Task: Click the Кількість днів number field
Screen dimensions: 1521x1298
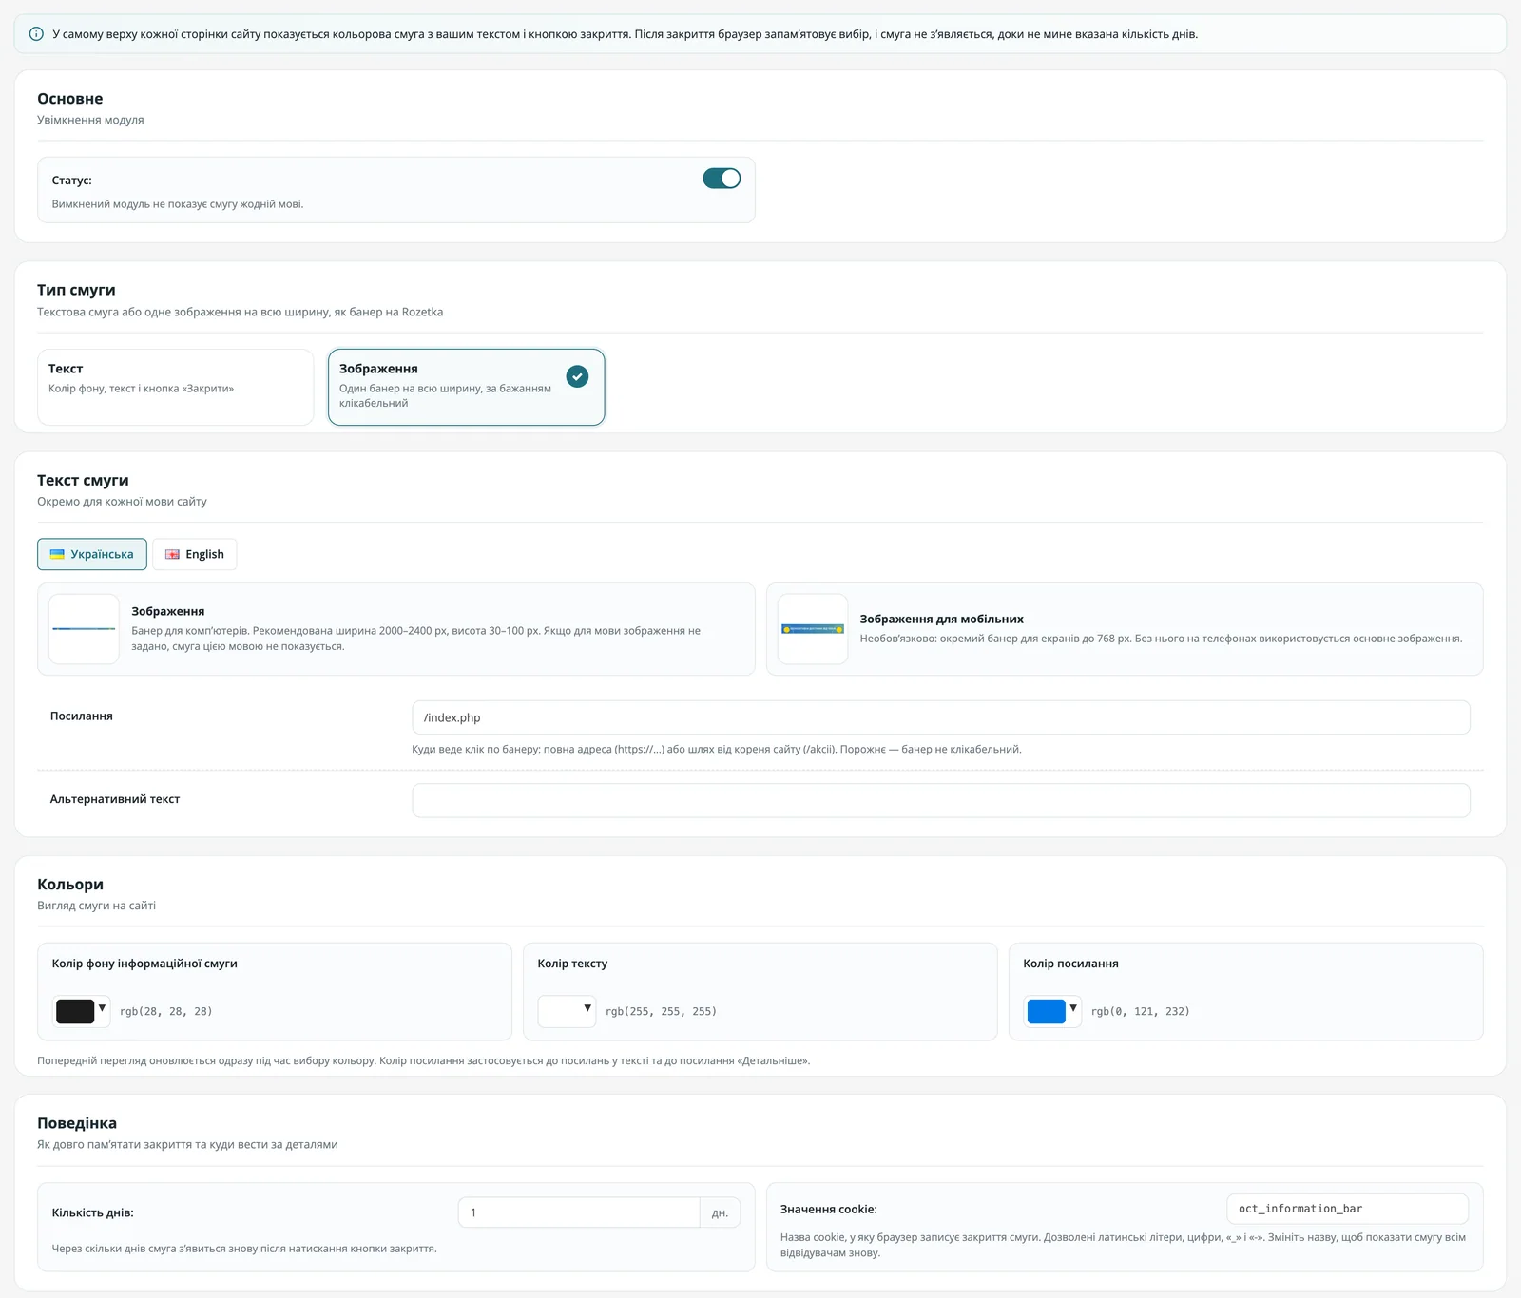Action: point(579,1212)
